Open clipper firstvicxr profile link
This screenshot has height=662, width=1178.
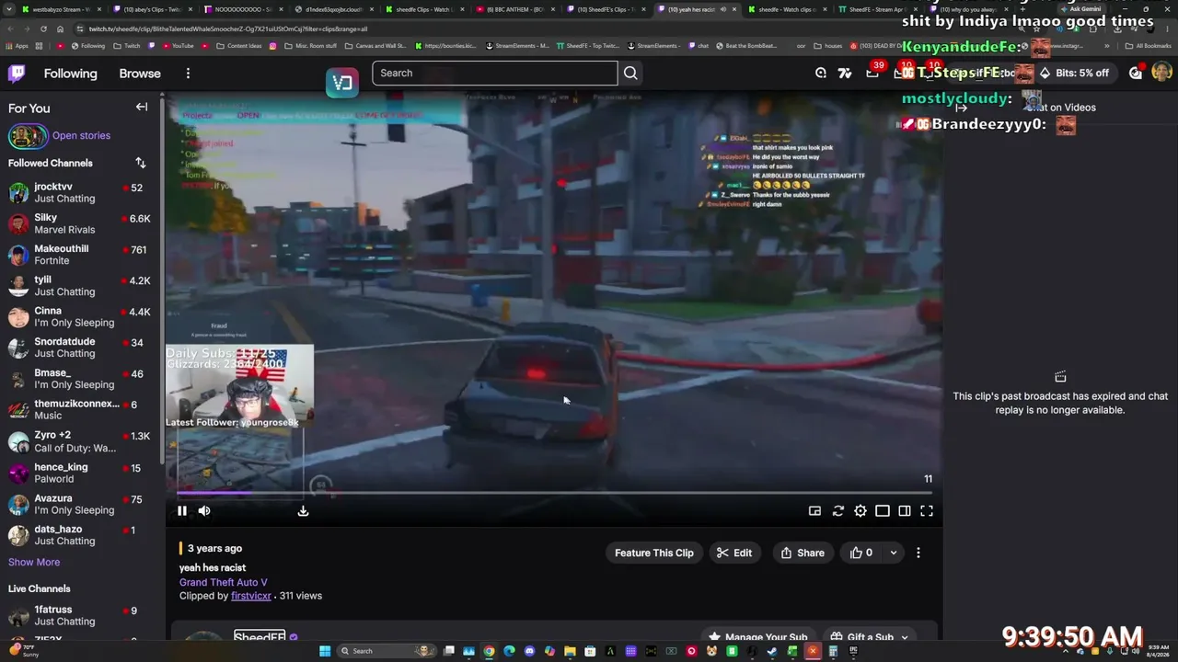pos(251,596)
